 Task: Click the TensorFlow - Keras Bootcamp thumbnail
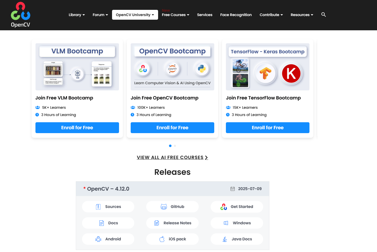(268, 67)
